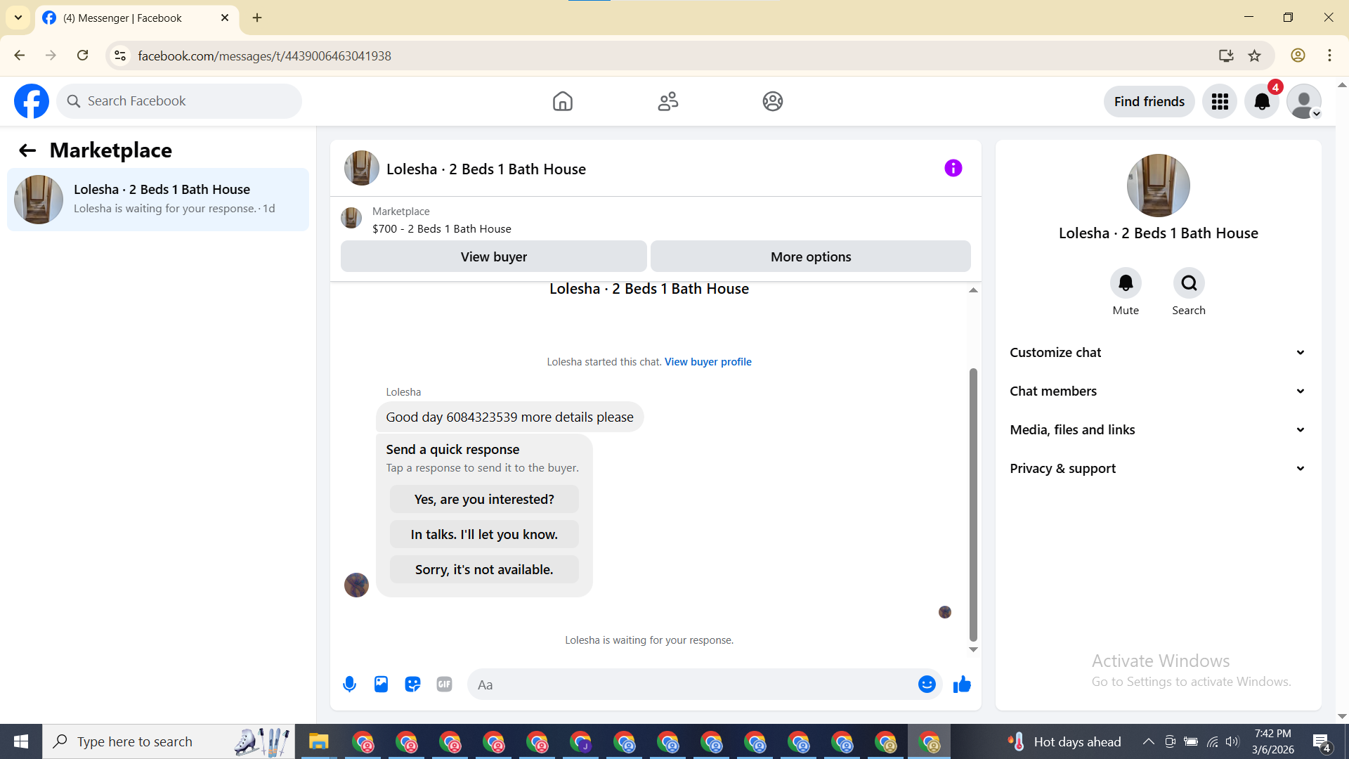The height and width of the screenshot is (759, 1349).
Task: Mute this conversation
Action: 1126,283
